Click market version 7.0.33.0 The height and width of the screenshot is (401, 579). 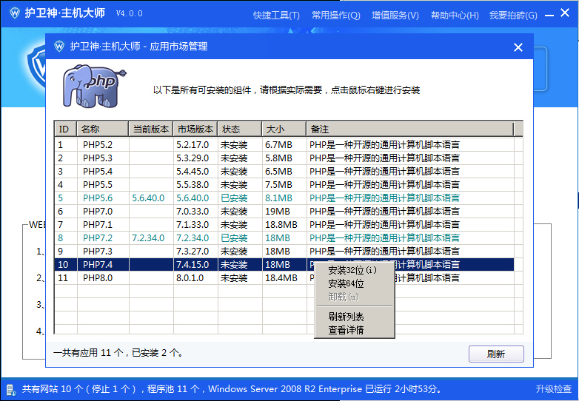(193, 212)
